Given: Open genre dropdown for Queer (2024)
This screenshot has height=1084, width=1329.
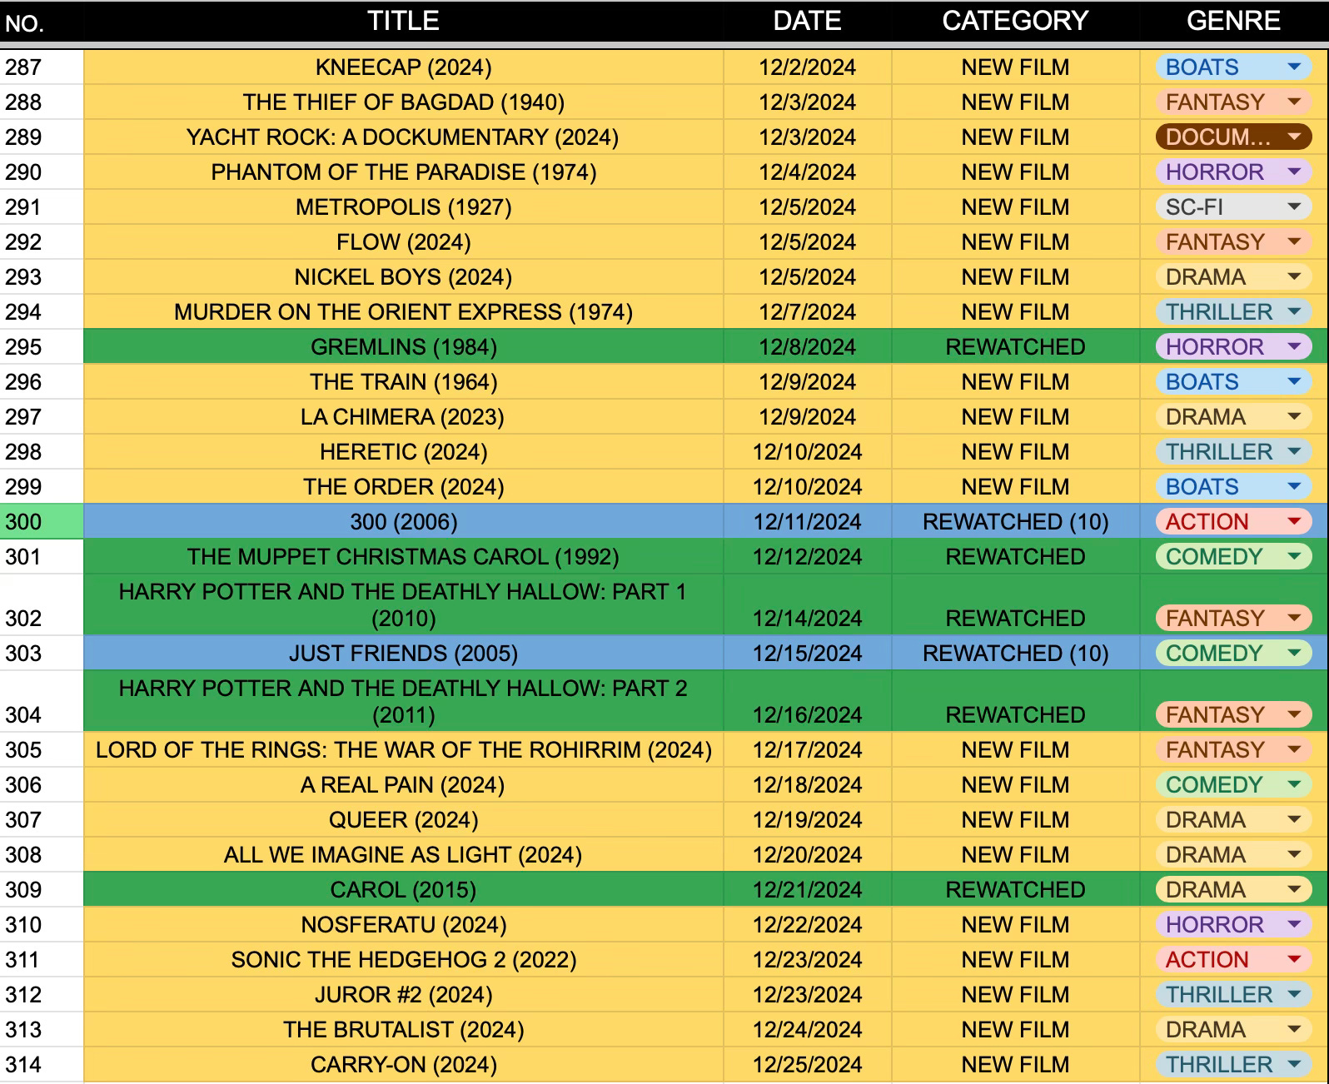Looking at the screenshot, I should [1233, 820].
